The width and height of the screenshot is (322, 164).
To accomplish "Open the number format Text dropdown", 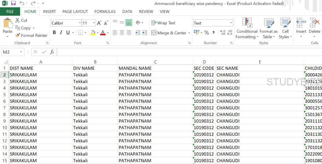I will (231, 23).
